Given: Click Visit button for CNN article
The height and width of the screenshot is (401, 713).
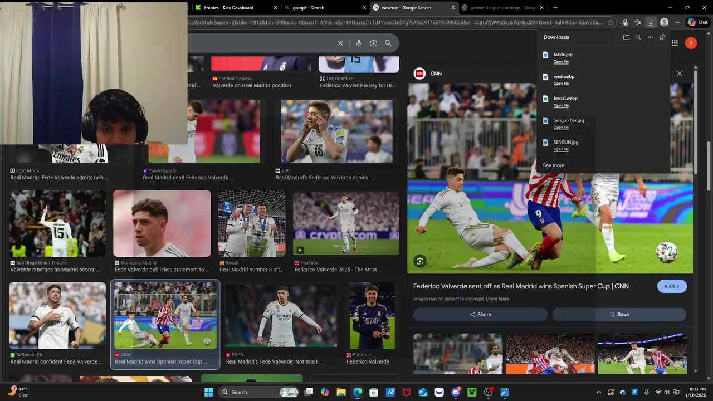Looking at the screenshot, I should coord(672,286).
